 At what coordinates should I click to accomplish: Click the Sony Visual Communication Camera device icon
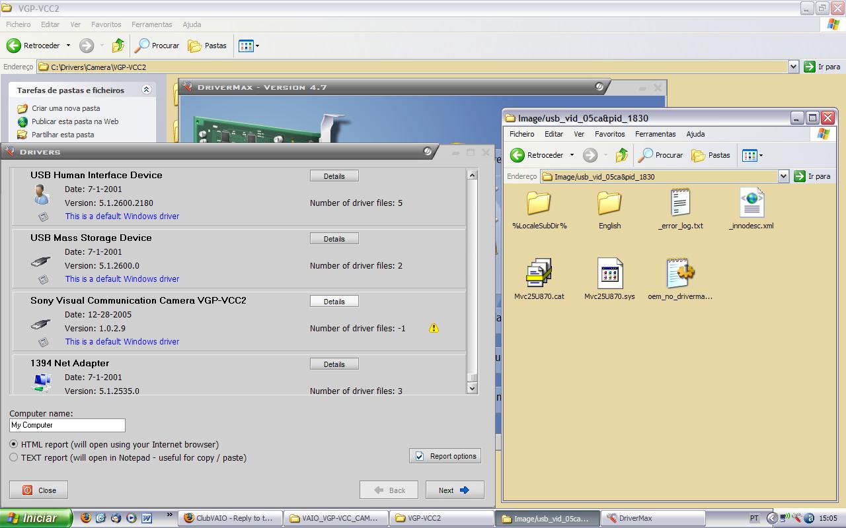pyautogui.click(x=40, y=325)
